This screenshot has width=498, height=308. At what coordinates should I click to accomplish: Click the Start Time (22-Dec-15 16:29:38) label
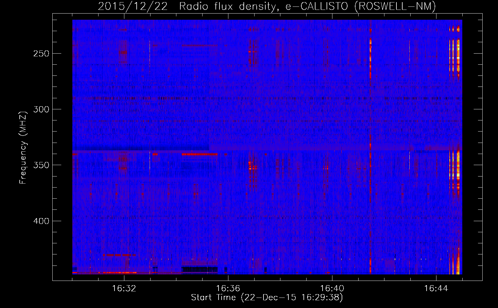[x=267, y=298]
